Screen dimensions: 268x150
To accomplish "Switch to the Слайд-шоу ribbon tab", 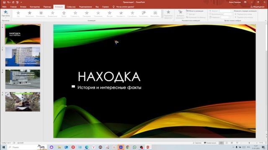I will coord(71,7).
